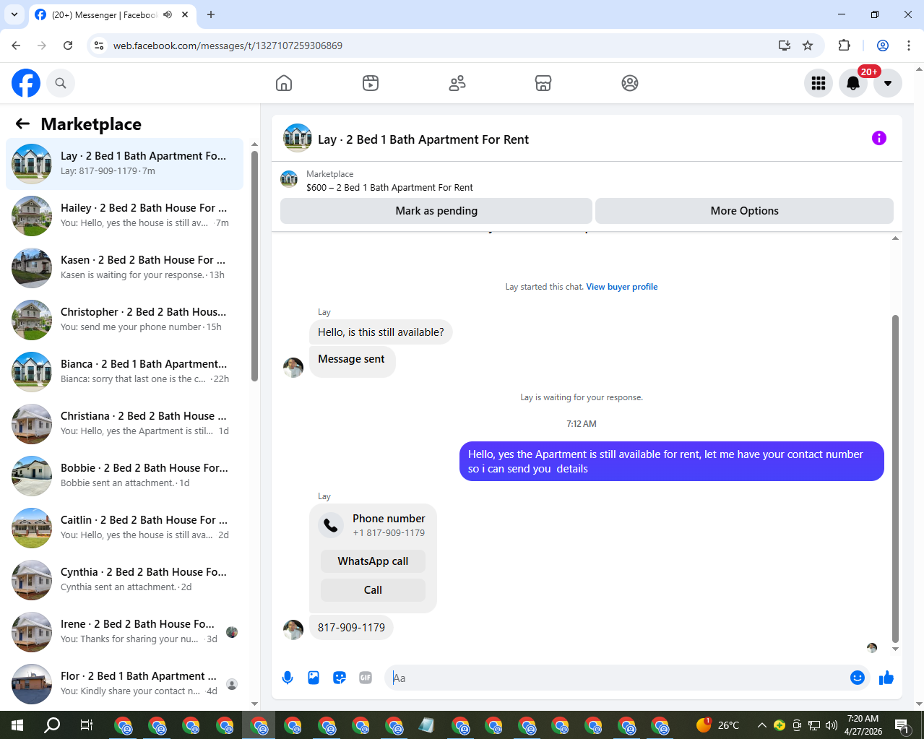Click the 817-909-1179 message bubble
Image resolution: width=924 pixels, height=739 pixels.
click(x=351, y=628)
